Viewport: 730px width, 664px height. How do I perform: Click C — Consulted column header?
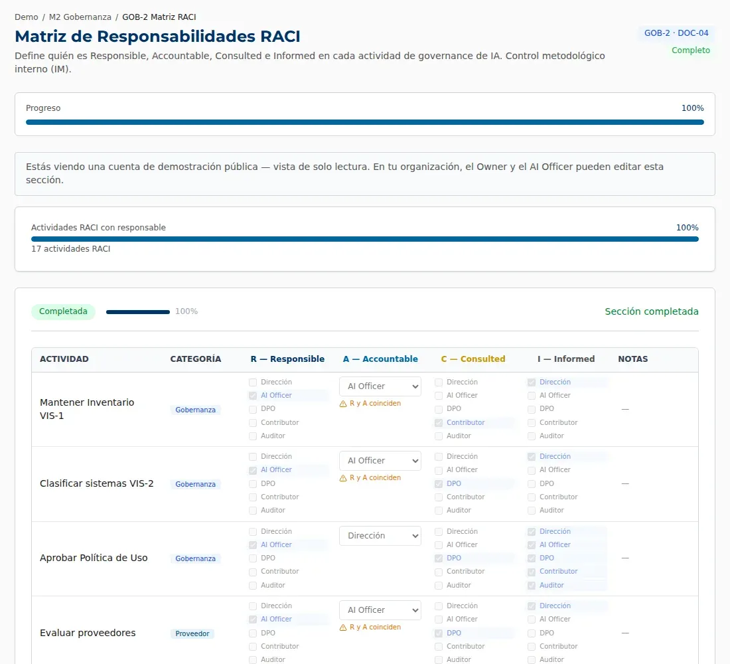pos(473,359)
